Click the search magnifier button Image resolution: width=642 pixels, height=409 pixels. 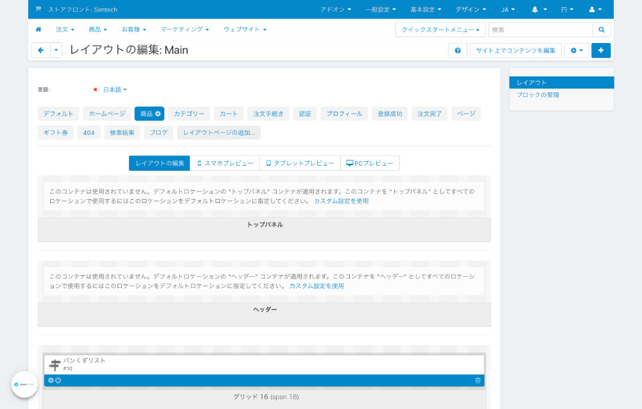[602, 30]
